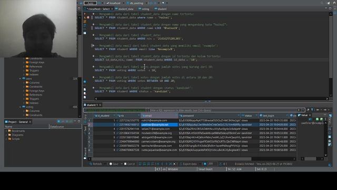The image size is (337, 190).
Task: Click the status column header
Action: 249,116
